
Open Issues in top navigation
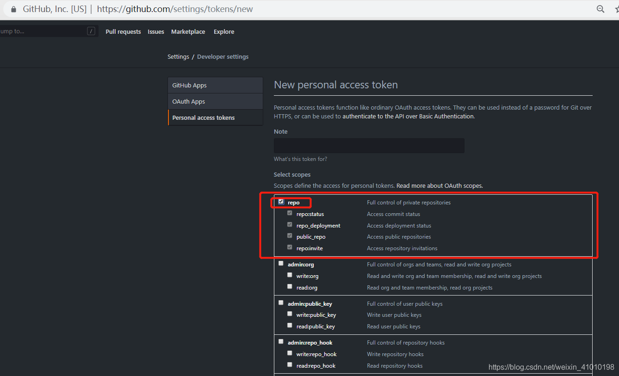(156, 31)
